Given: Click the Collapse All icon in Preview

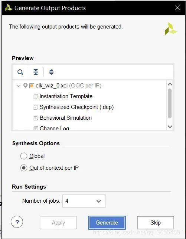Looking at the screenshot, I should (x=36, y=72).
